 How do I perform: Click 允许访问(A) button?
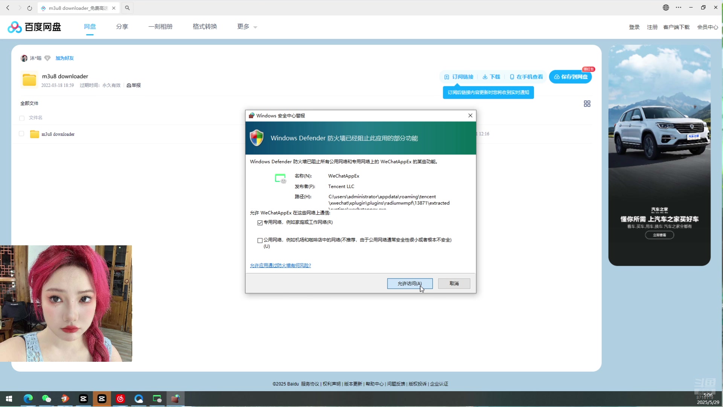pos(410,283)
